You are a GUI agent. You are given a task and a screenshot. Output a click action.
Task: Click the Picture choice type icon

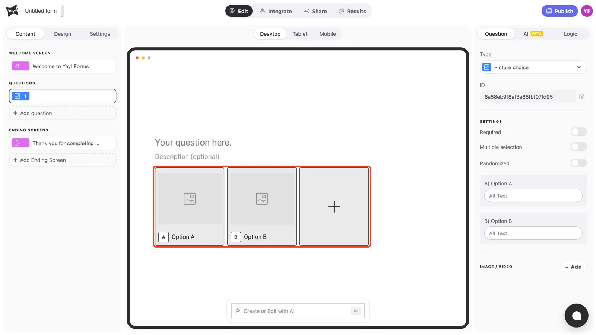487,67
